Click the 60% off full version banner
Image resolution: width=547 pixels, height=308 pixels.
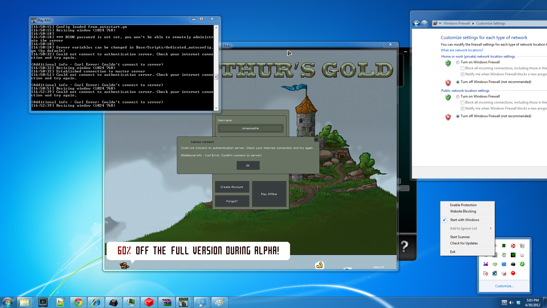[198, 251]
